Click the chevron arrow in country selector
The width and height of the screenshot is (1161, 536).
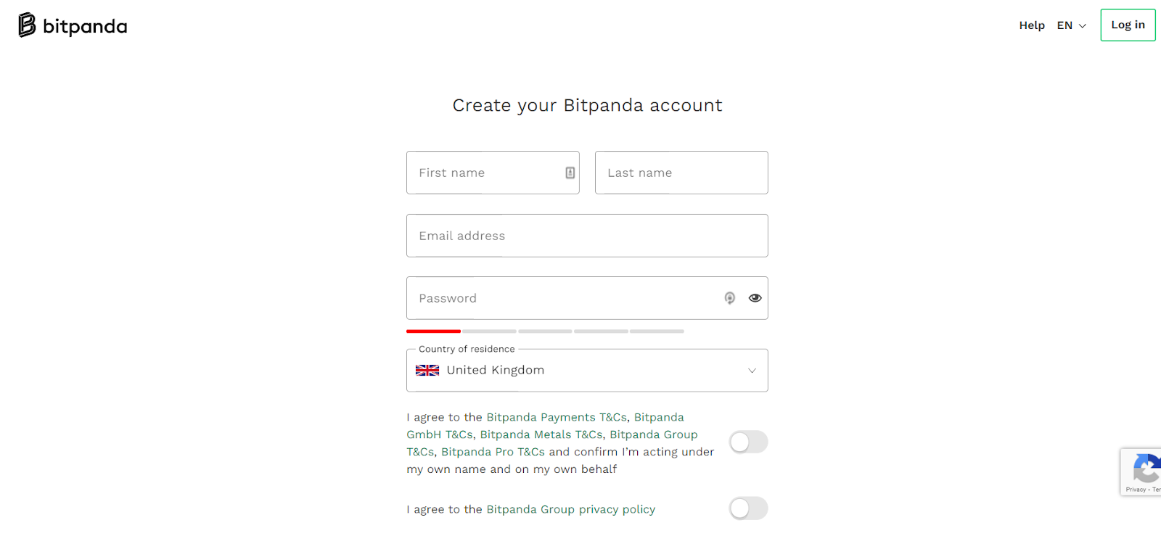click(x=752, y=371)
